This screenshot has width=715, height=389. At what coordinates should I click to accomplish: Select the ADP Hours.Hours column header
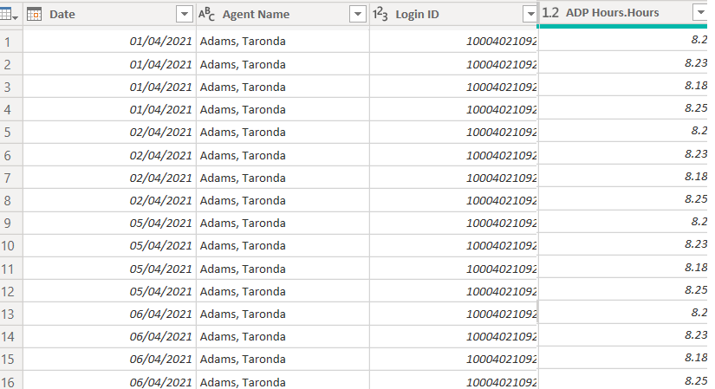point(623,13)
